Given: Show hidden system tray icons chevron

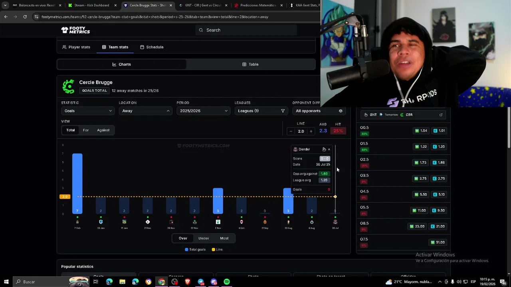Looking at the screenshot, I should [440, 282].
